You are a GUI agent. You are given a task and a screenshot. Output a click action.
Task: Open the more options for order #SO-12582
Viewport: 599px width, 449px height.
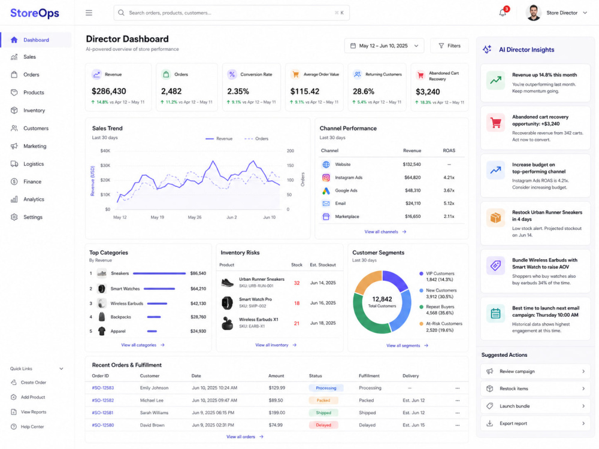click(x=457, y=401)
